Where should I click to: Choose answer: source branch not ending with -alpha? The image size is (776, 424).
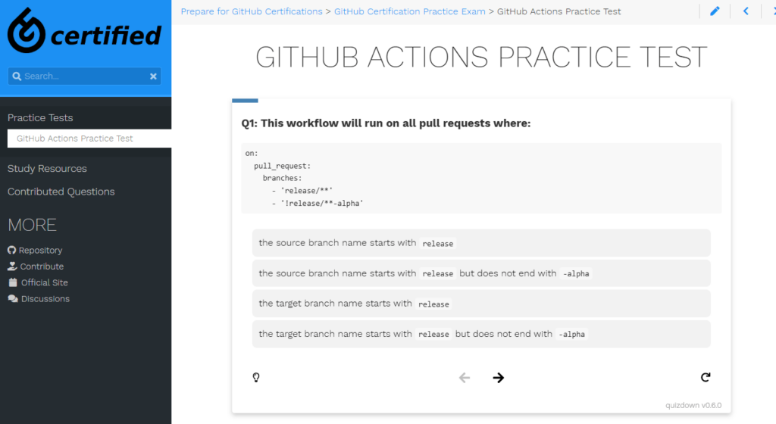pos(481,273)
